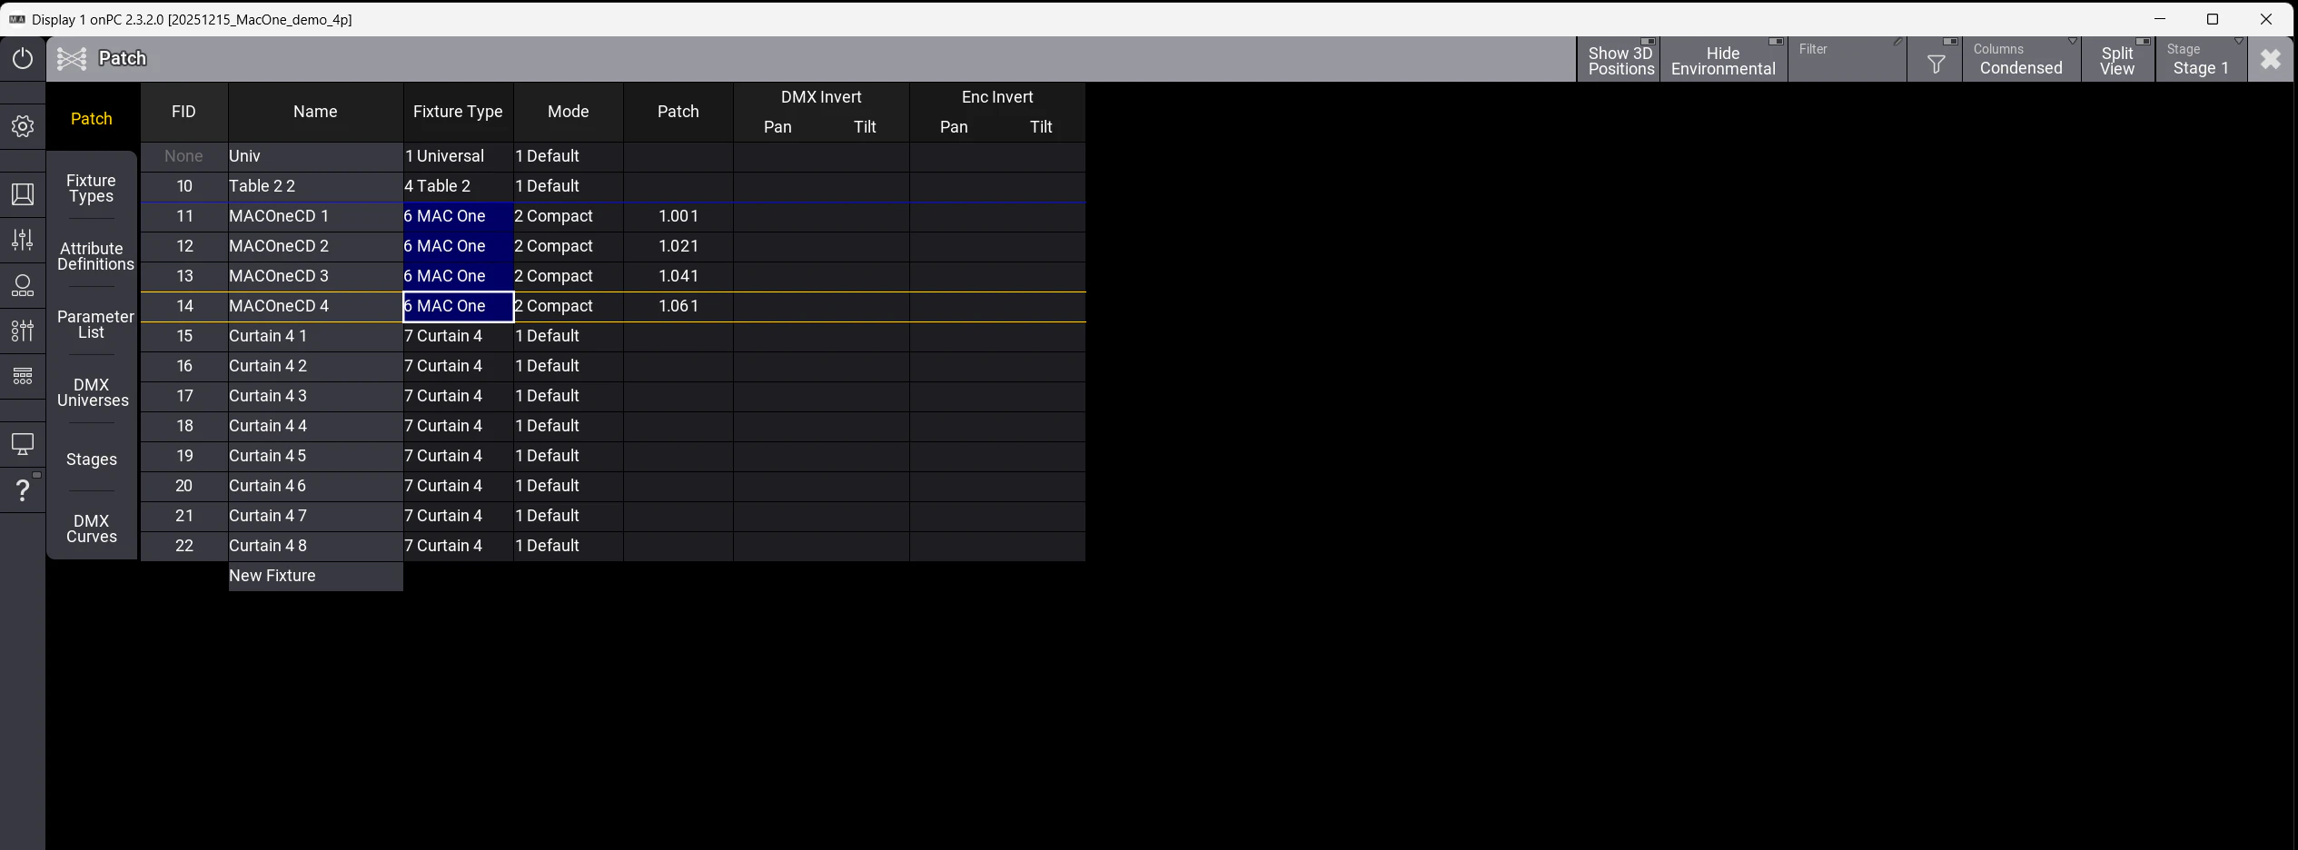Select Curtain 4 8 name cell
The height and width of the screenshot is (850, 2298).
[x=315, y=546]
